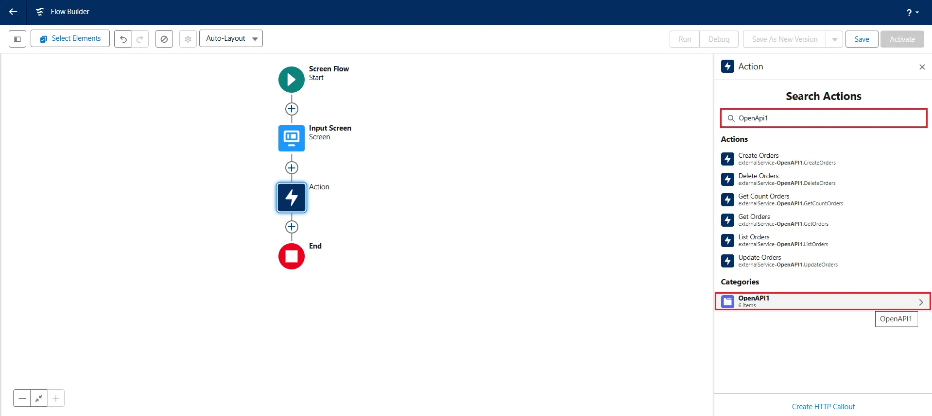This screenshot has width=932, height=416.
Task: Click the Screen Flow Start icon
Action: coord(292,80)
